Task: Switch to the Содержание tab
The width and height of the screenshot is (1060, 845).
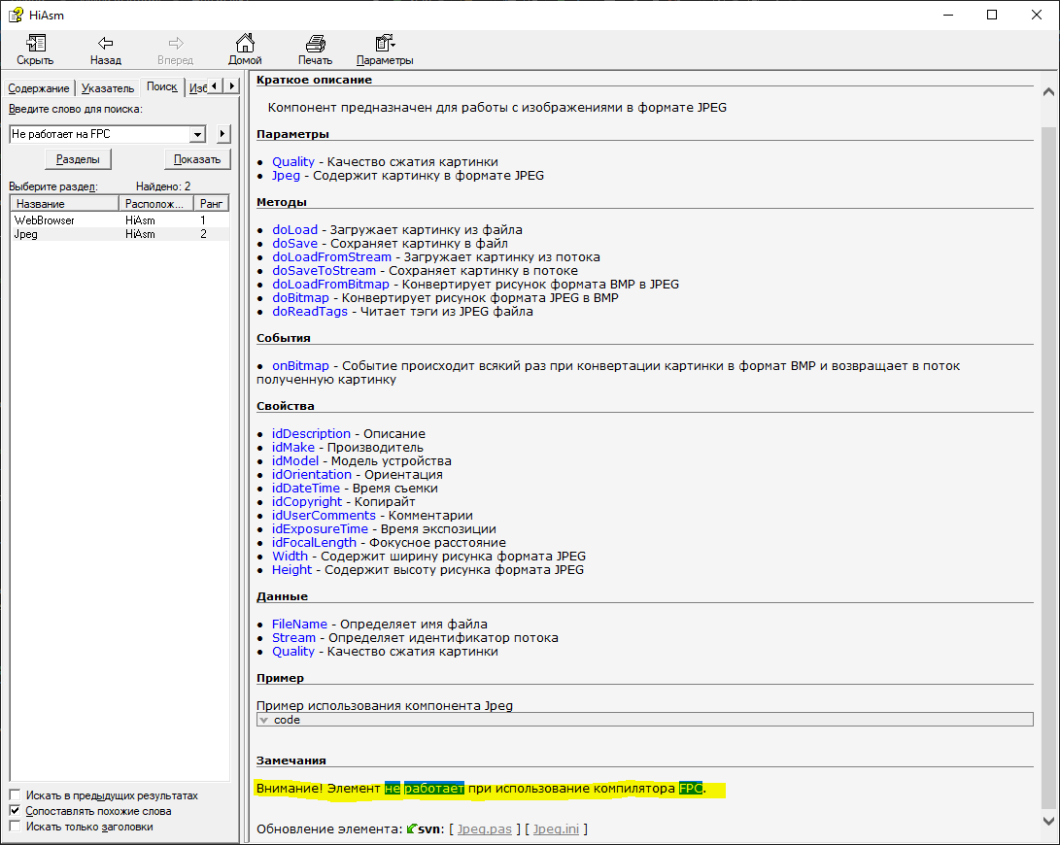Action: tap(39, 87)
